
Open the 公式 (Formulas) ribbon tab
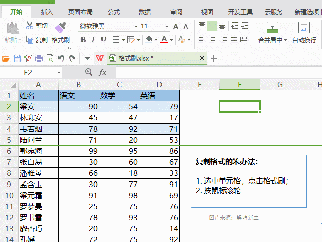tap(114, 12)
